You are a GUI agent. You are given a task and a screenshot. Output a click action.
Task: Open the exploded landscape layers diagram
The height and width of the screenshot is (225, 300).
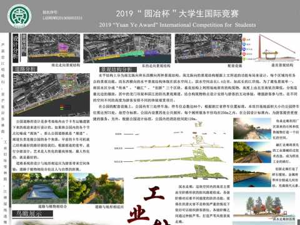pos(171,151)
